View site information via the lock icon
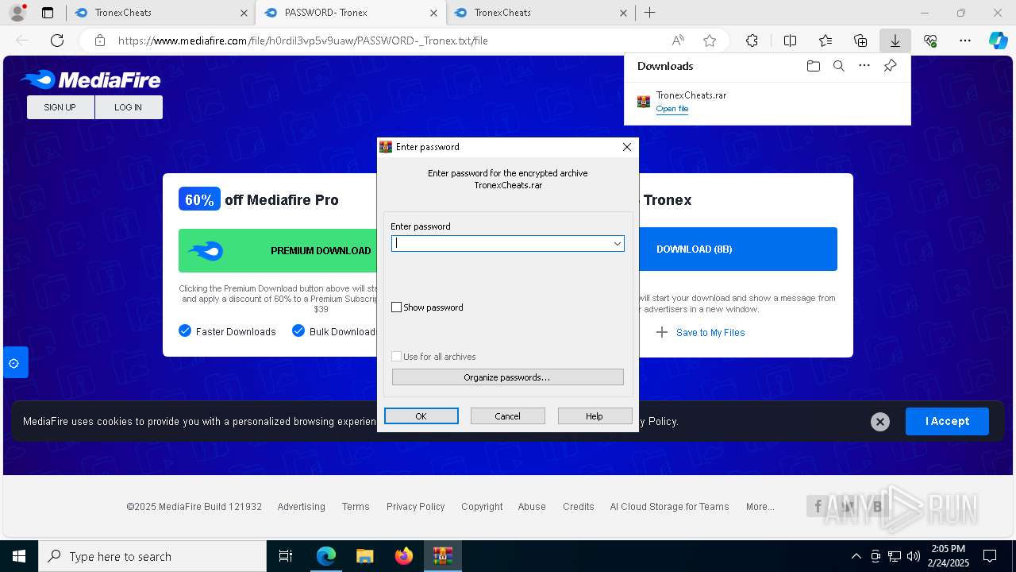Viewport: 1016px width, 572px height. click(x=99, y=41)
